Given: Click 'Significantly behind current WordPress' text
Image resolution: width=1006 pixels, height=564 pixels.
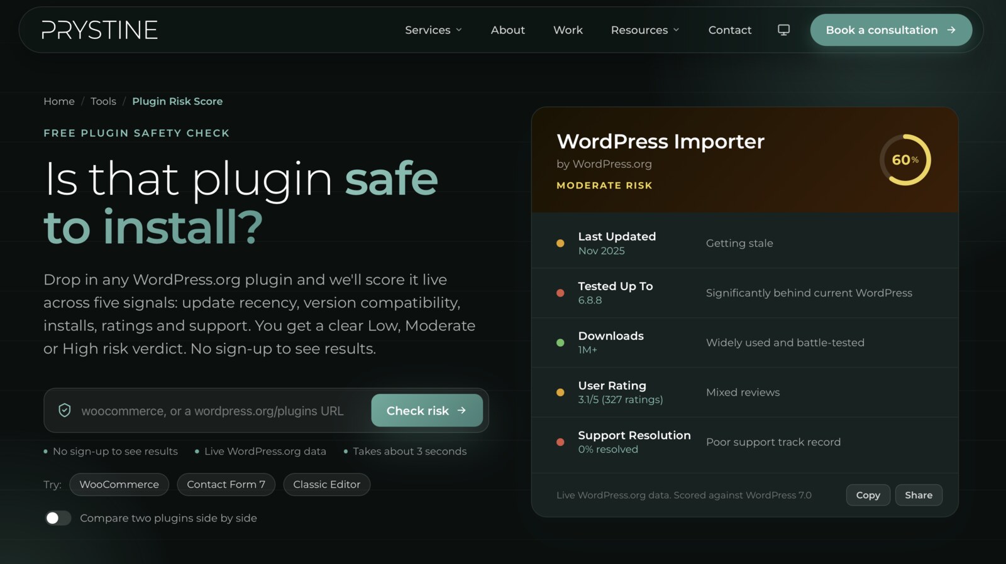Looking at the screenshot, I should click(x=809, y=293).
